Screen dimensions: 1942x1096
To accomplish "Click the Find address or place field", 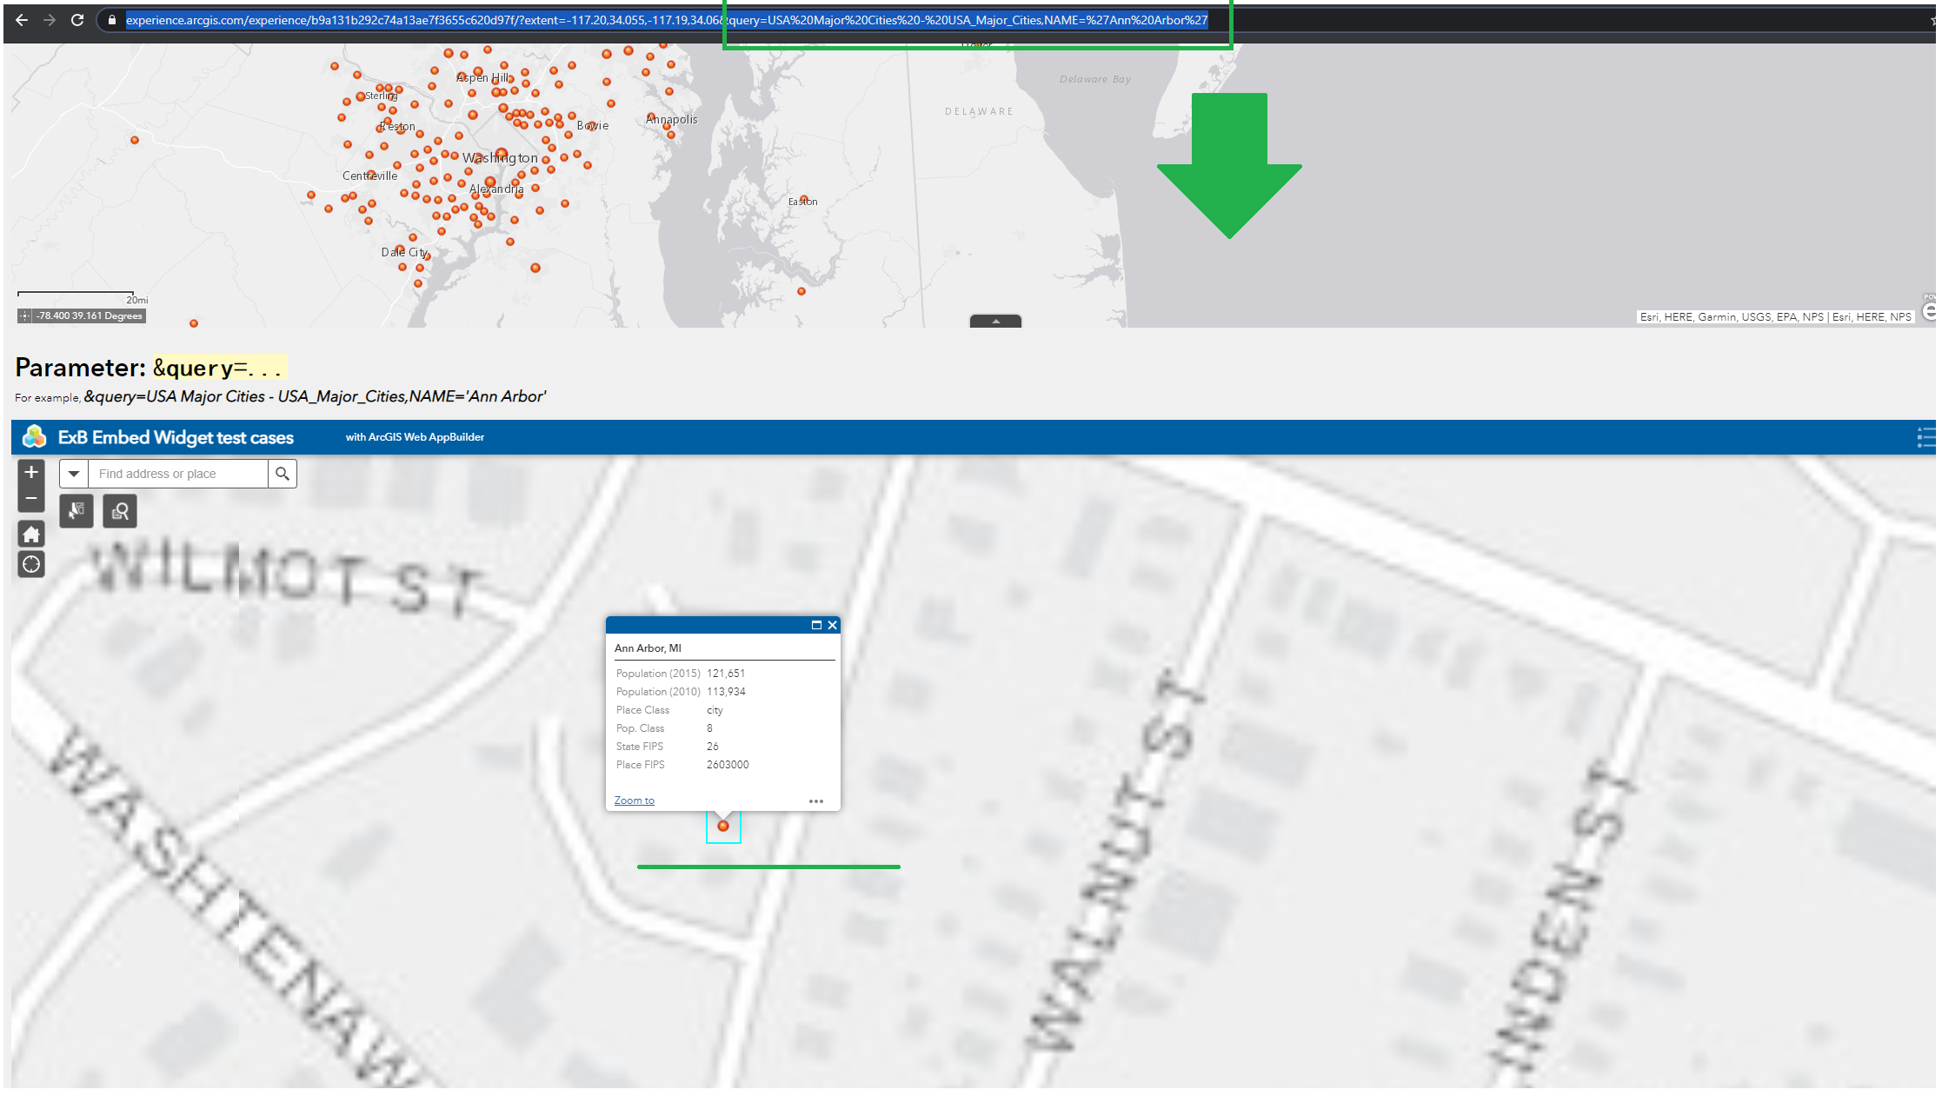I will click(178, 474).
